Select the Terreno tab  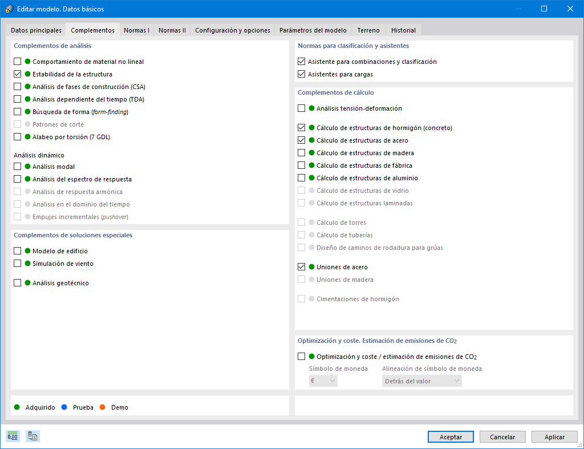click(368, 30)
